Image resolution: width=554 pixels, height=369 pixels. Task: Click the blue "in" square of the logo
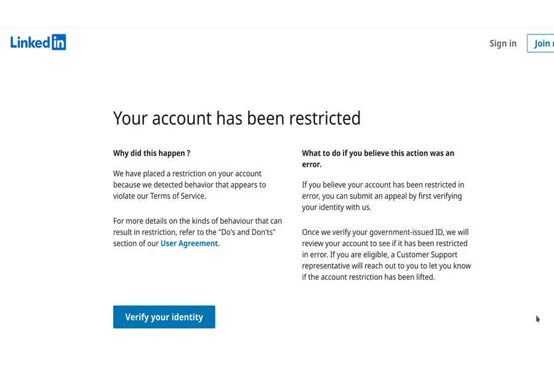click(58, 42)
